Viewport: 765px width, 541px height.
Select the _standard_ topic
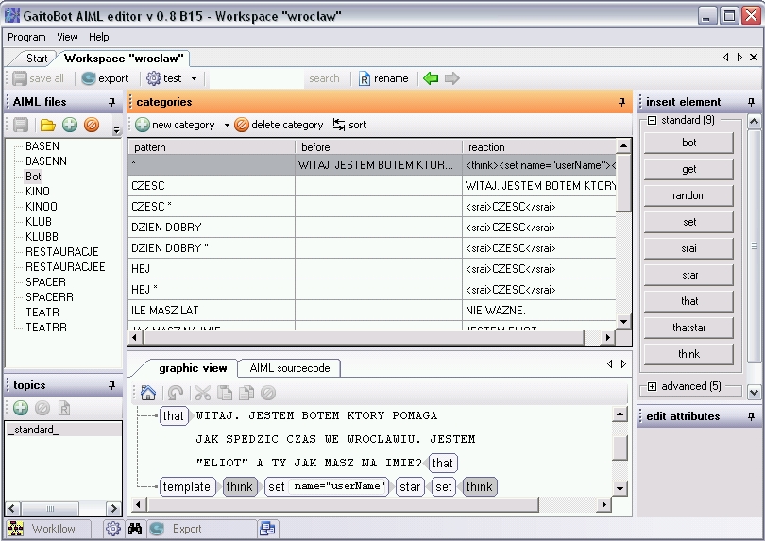(x=63, y=430)
